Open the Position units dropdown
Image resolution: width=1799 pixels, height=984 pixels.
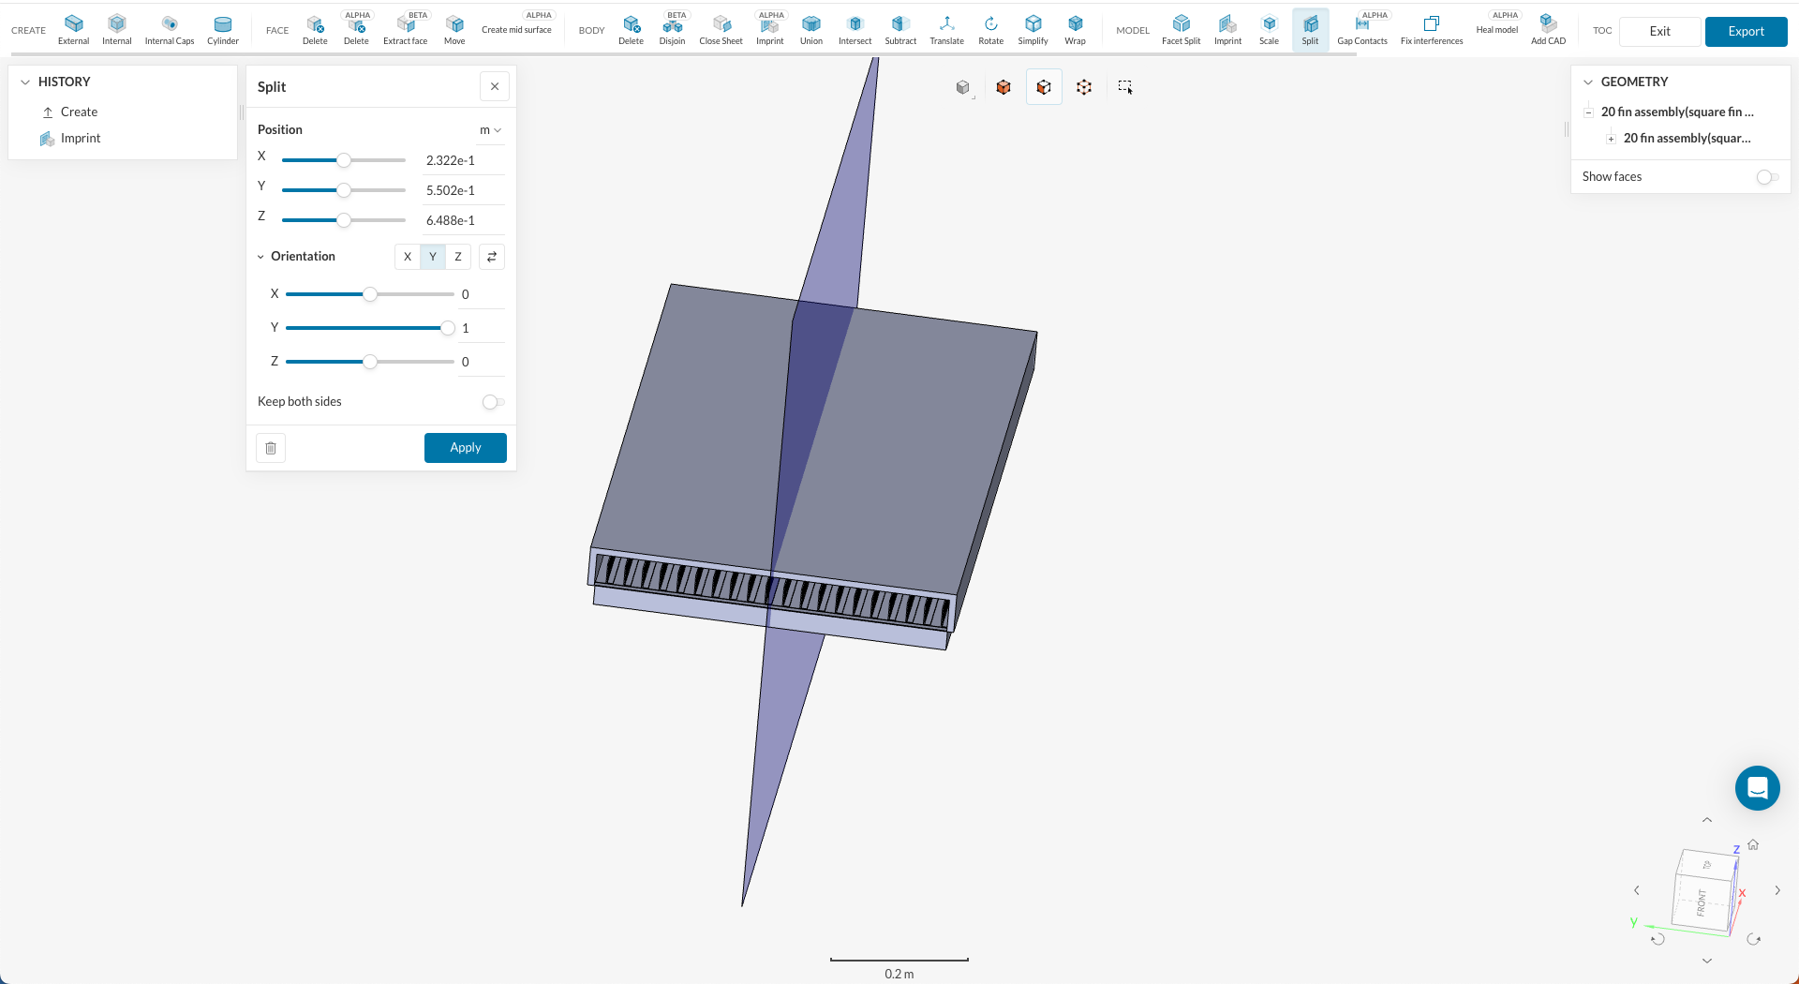[490, 129]
